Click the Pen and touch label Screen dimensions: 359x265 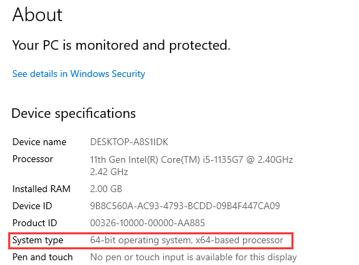(42, 258)
